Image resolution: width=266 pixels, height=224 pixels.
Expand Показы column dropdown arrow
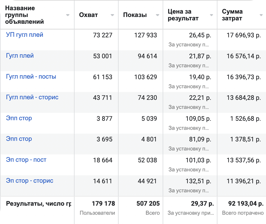[x=157, y=15]
